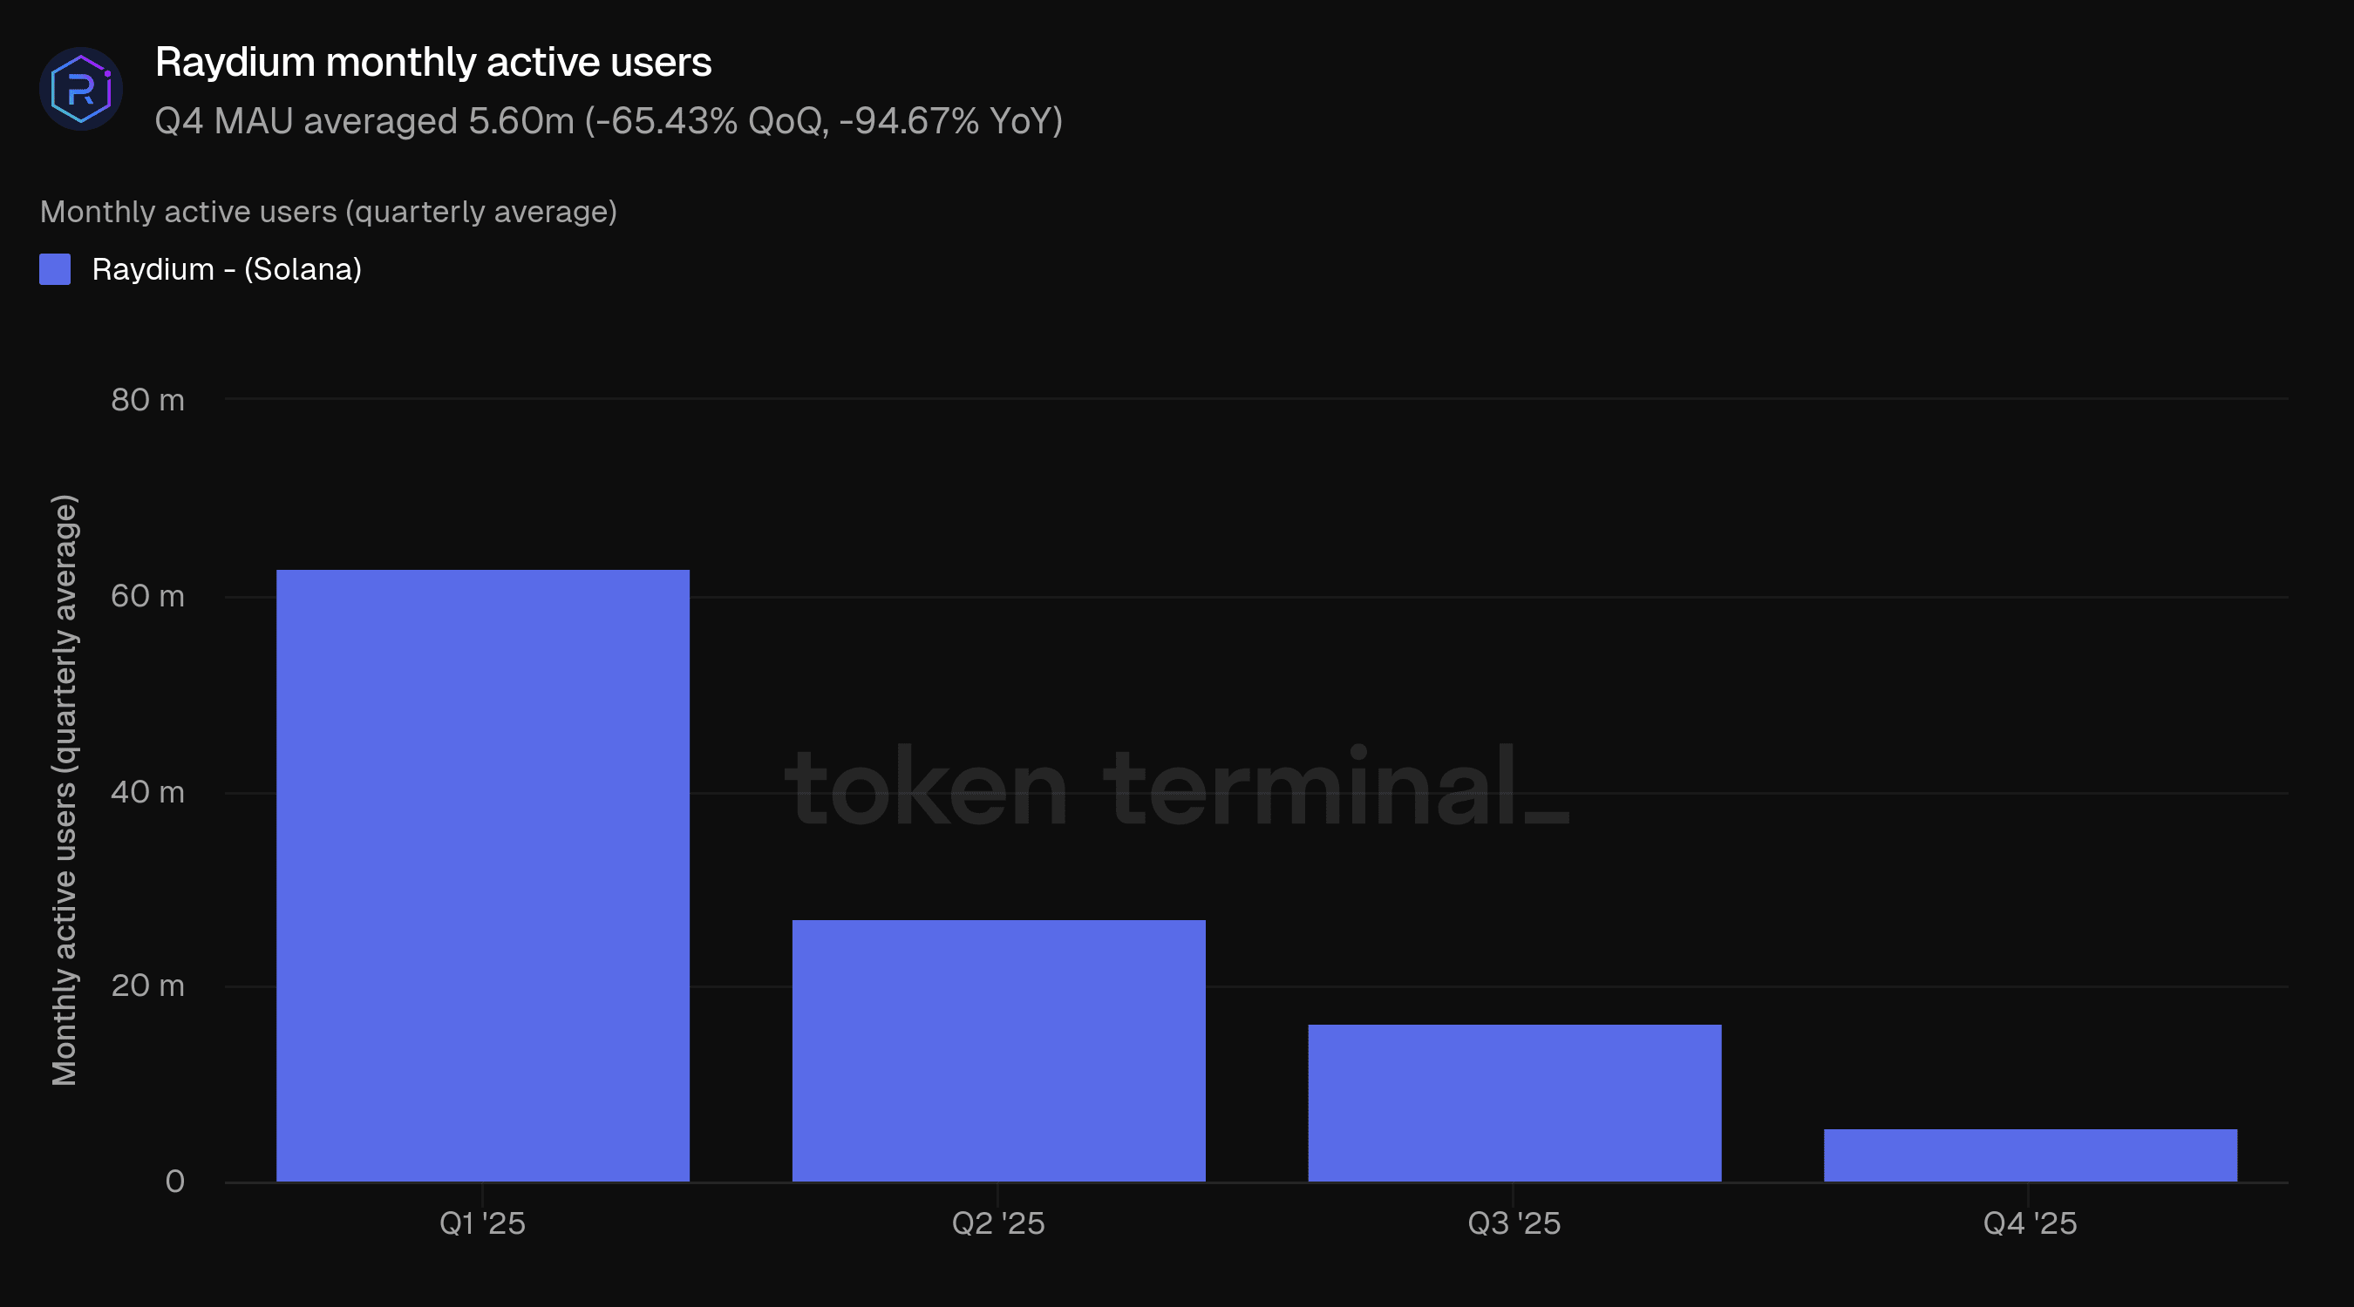Click the vertical y-axis title text
Viewport: 2354px width, 1307px height.
point(64,790)
